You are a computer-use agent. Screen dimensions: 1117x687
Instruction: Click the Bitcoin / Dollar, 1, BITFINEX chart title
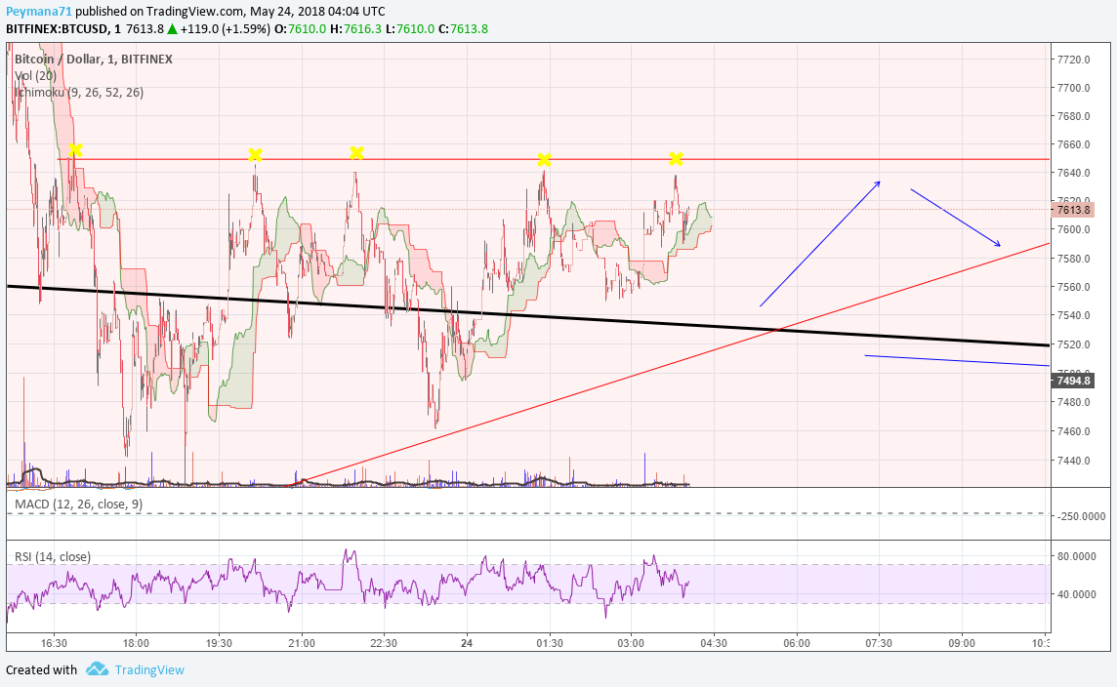point(94,60)
